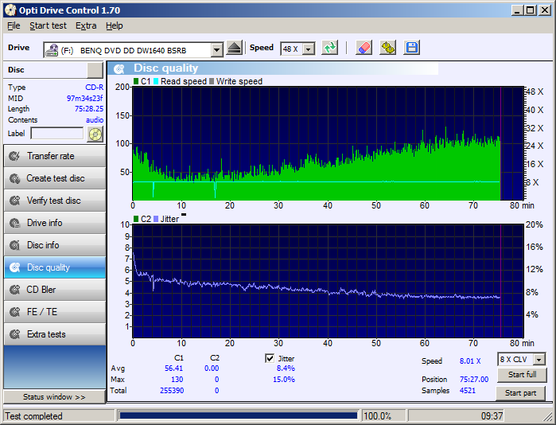Click the disc label print icon
The image size is (556, 425).
point(95,135)
